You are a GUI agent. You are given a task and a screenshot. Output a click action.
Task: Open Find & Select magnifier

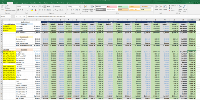pyautogui.click(x=185, y=8)
